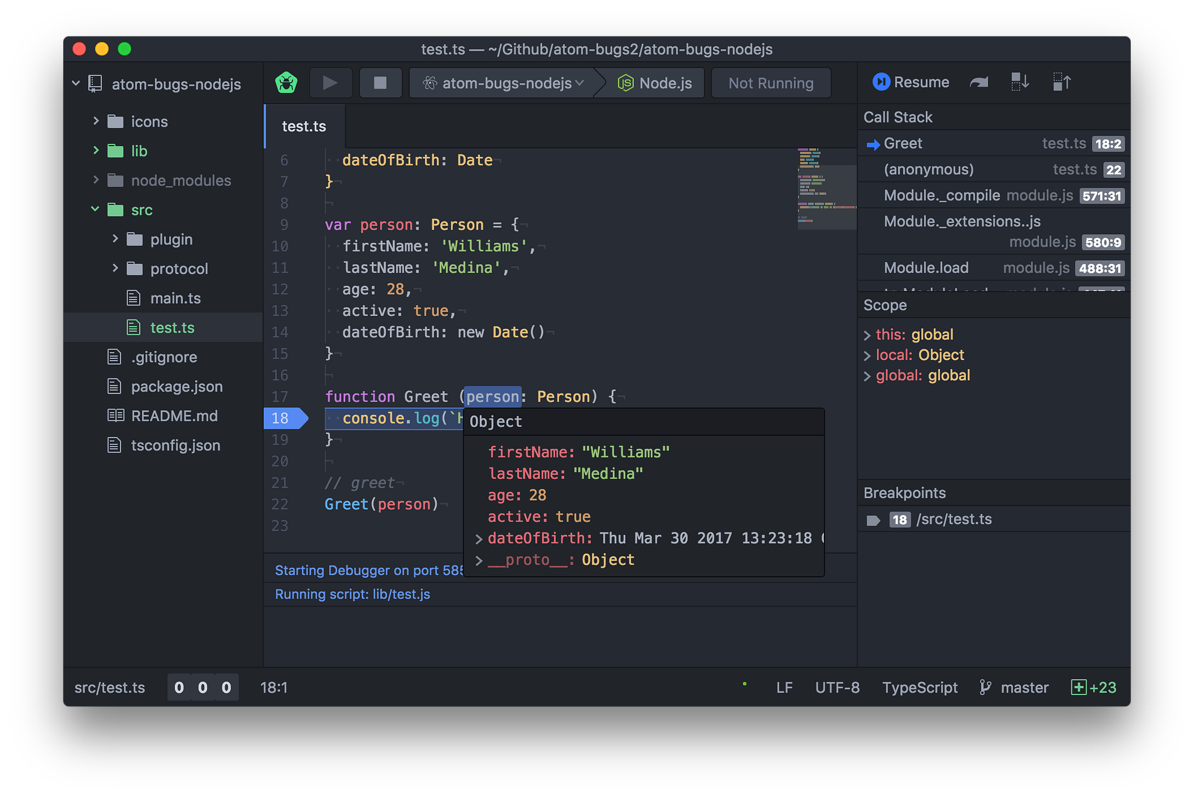Click the git branch master indicator
The height and width of the screenshot is (797, 1194).
click(1014, 687)
